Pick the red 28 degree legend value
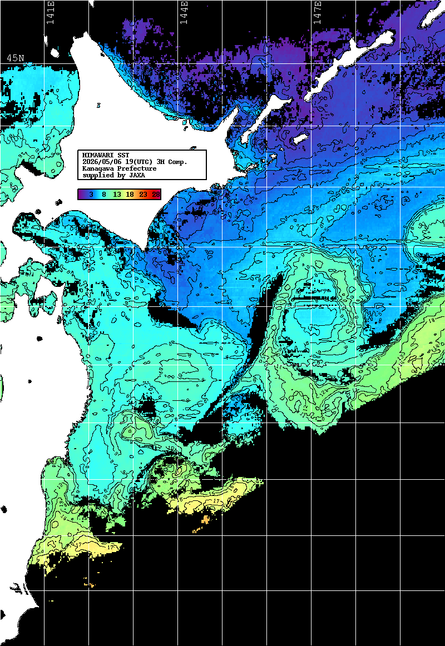The width and height of the screenshot is (445, 646). pyautogui.click(x=156, y=195)
